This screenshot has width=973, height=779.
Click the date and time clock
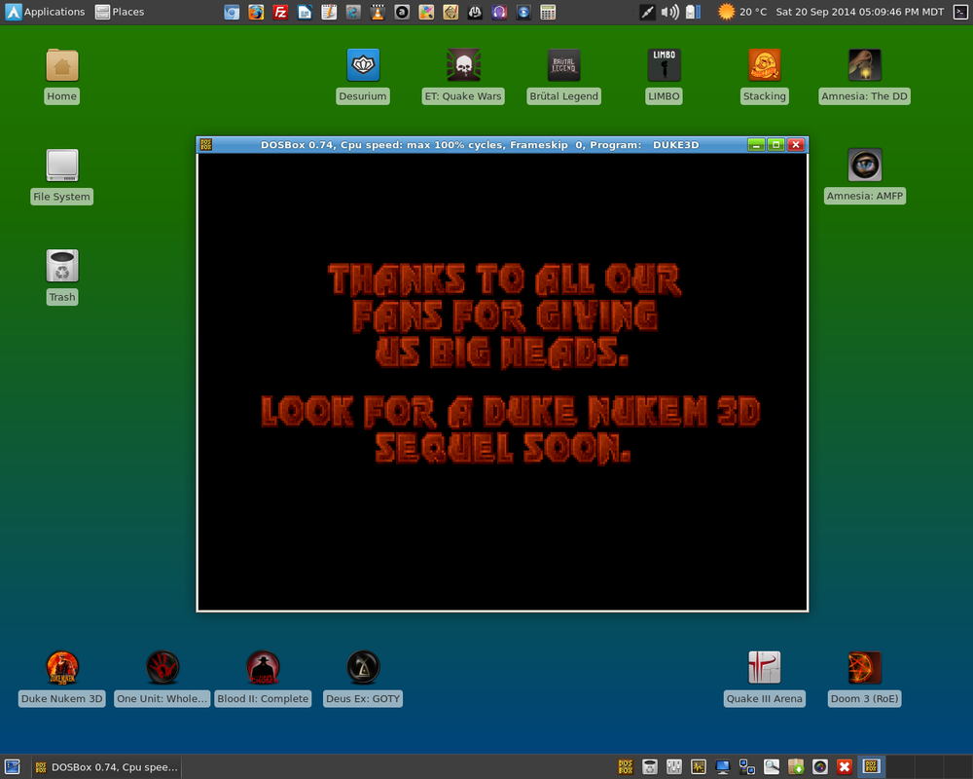859,12
